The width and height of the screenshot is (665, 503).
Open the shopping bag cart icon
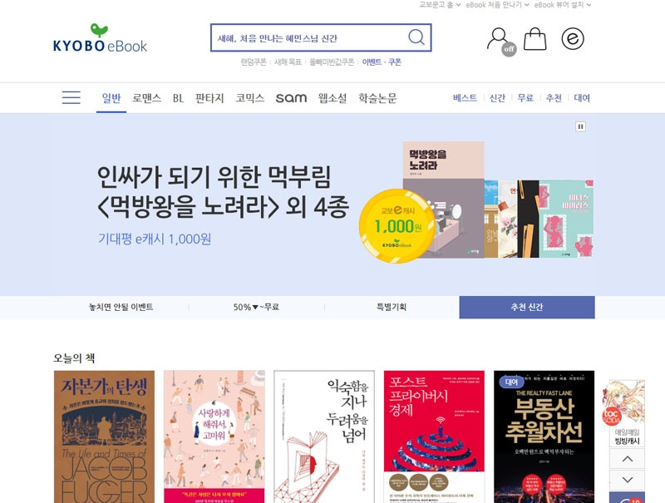coord(534,39)
